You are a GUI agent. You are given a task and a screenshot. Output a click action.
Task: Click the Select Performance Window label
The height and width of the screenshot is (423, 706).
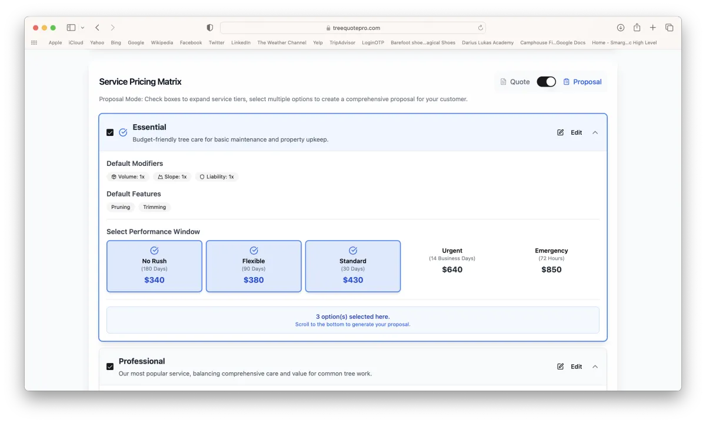(x=153, y=232)
